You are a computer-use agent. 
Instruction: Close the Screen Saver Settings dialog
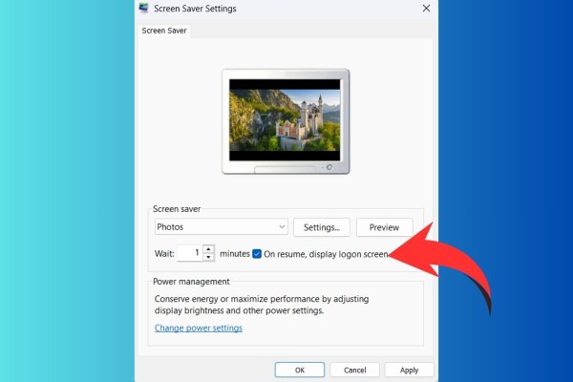(426, 9)
